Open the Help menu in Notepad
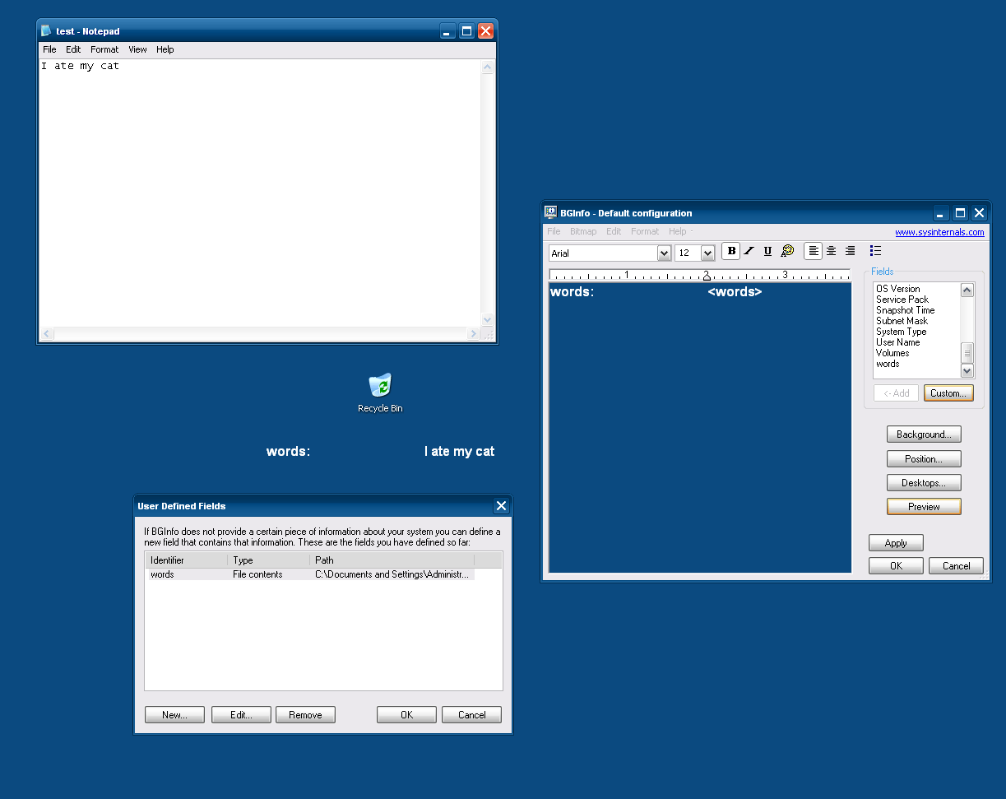 click(x=165, y=49)
